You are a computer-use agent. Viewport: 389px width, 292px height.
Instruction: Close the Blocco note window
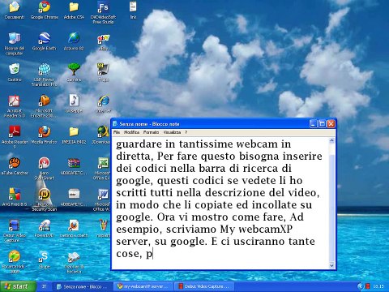[331, 124]
